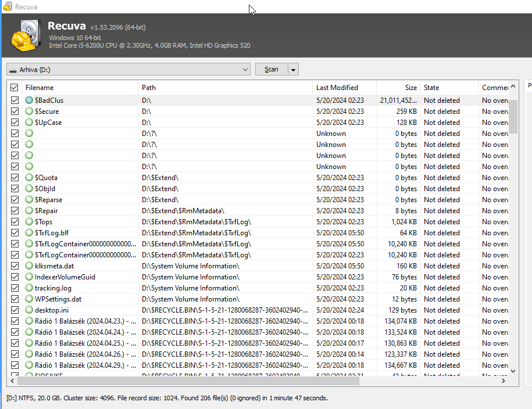
Task: Click the 1,024 KB size of $Tops
Action: 404,222
